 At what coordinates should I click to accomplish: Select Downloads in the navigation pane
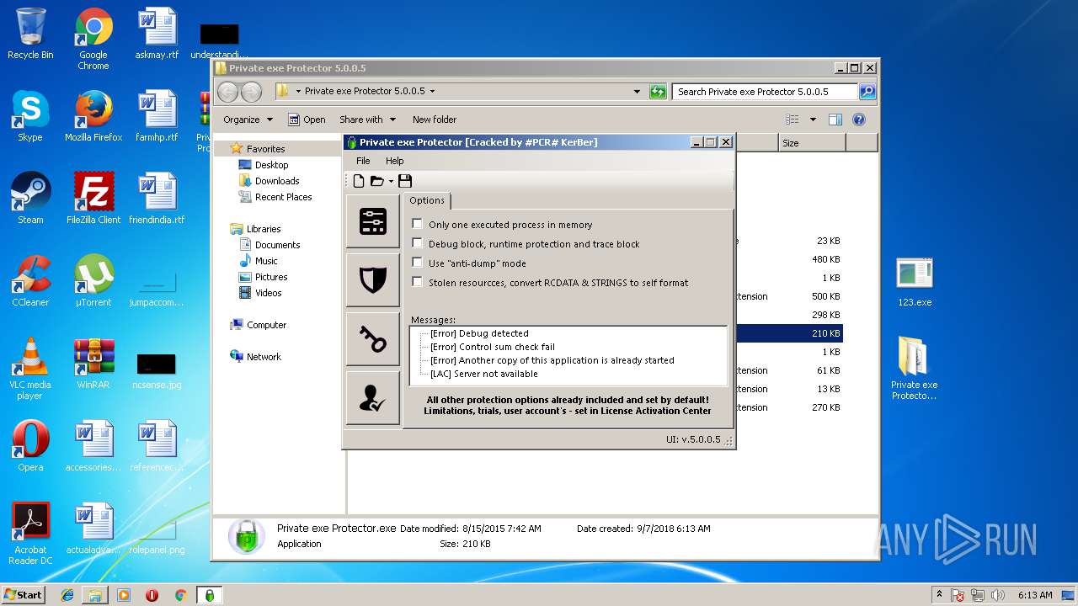277,181
